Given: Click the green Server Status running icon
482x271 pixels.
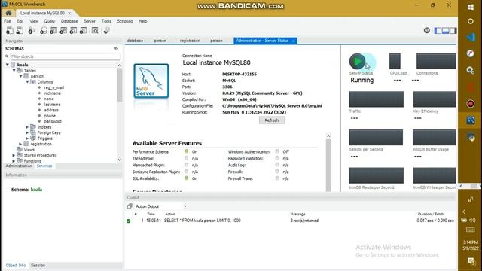Looking at the screenshot, I should click(357, 62).
